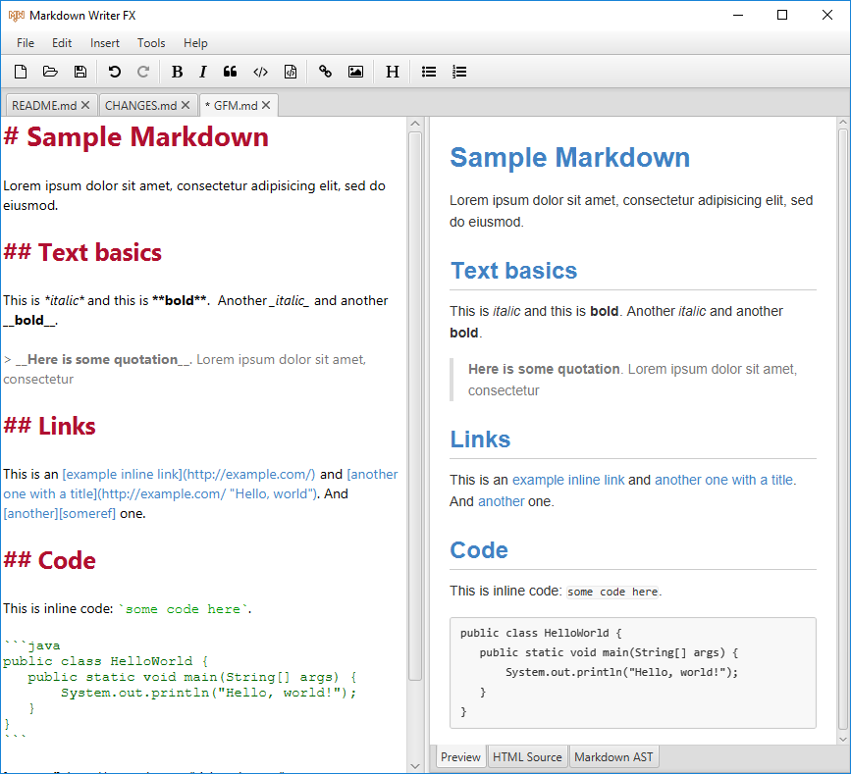This screenshot has height=774, width=851.
Task: Close the CHANGES.md tab
Action: click(186, 105)
